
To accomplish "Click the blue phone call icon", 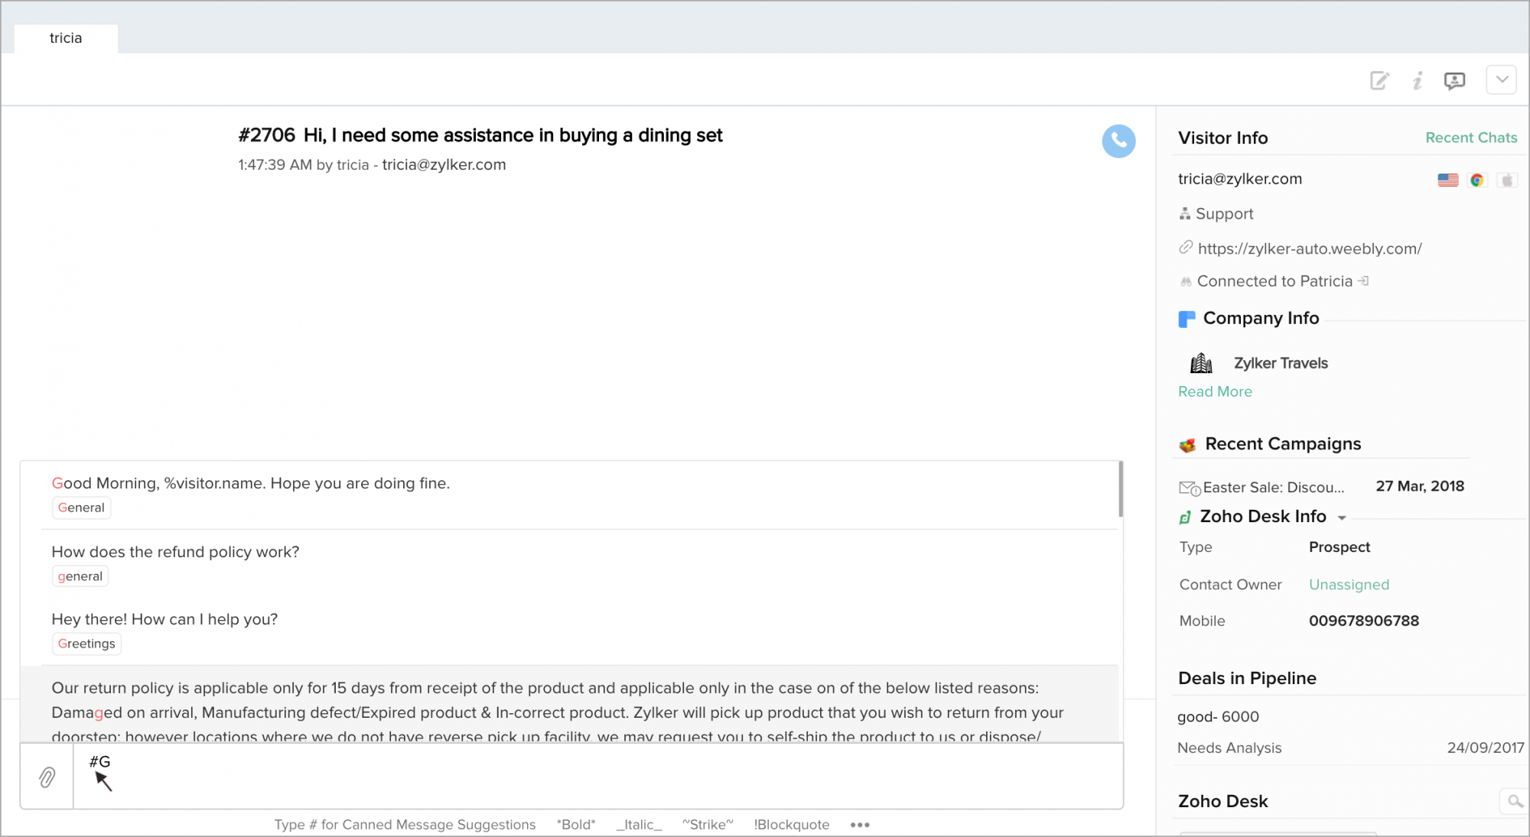I will 1118,141.
